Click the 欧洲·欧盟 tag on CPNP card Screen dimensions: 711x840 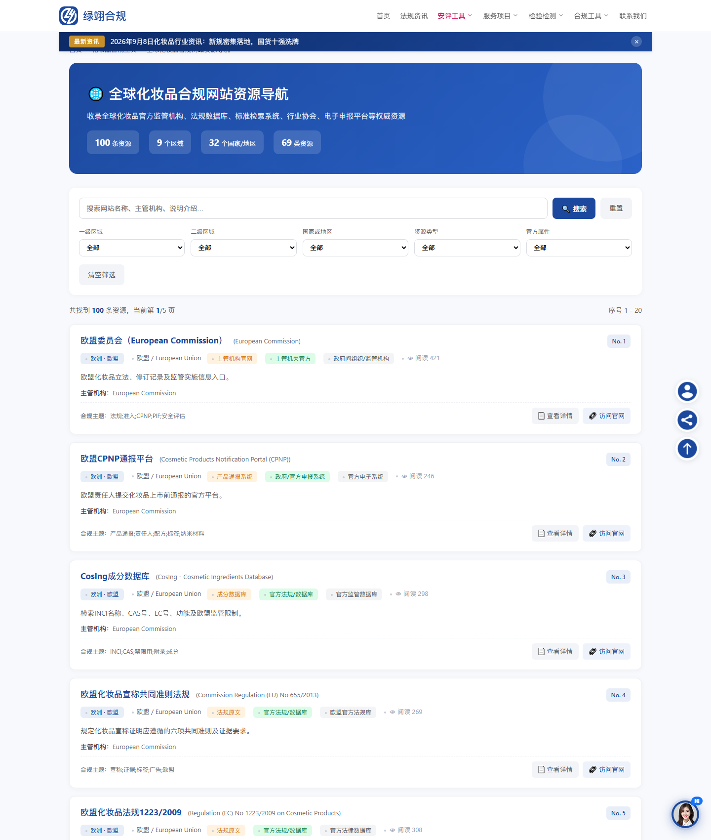(x=102, y=477)
